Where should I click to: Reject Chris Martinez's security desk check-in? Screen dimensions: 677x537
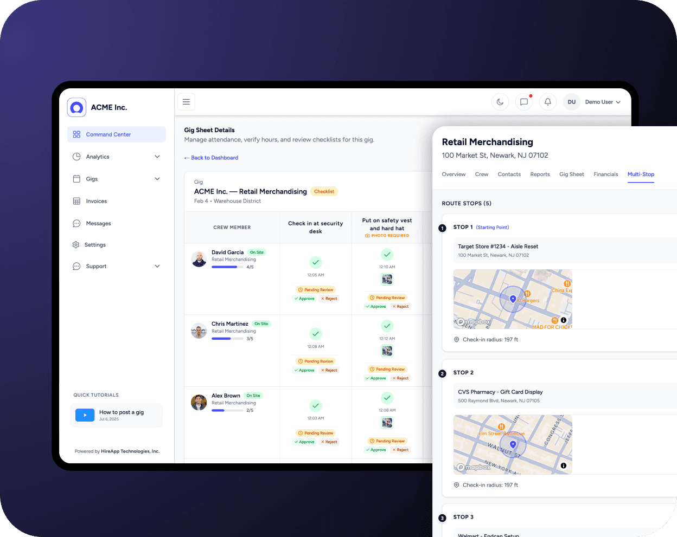point(329,371)
